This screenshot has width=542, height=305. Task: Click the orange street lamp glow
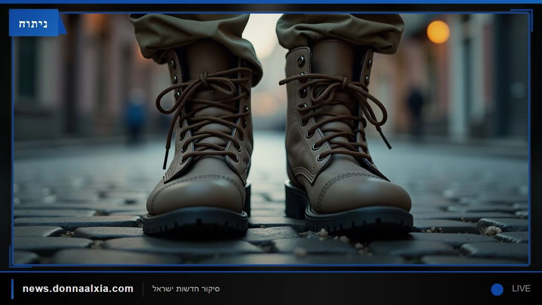point(438,32)
